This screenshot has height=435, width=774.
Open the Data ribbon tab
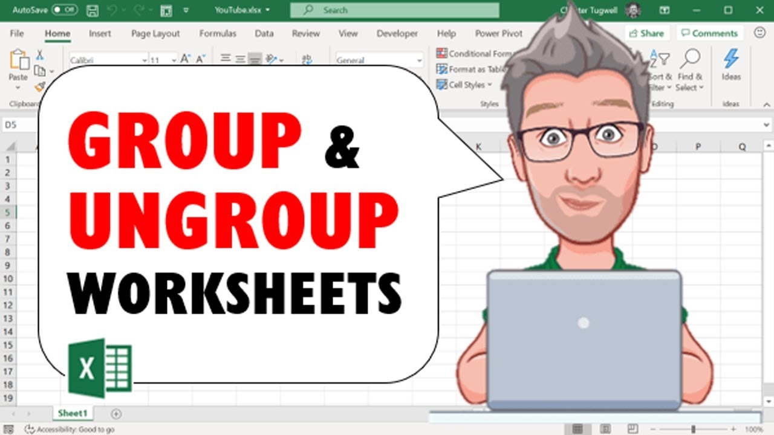click(x=264, y=34)
